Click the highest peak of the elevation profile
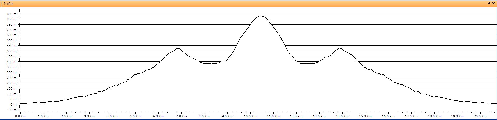The width and height of the screenshot is (497, 120). click(260, 16)
